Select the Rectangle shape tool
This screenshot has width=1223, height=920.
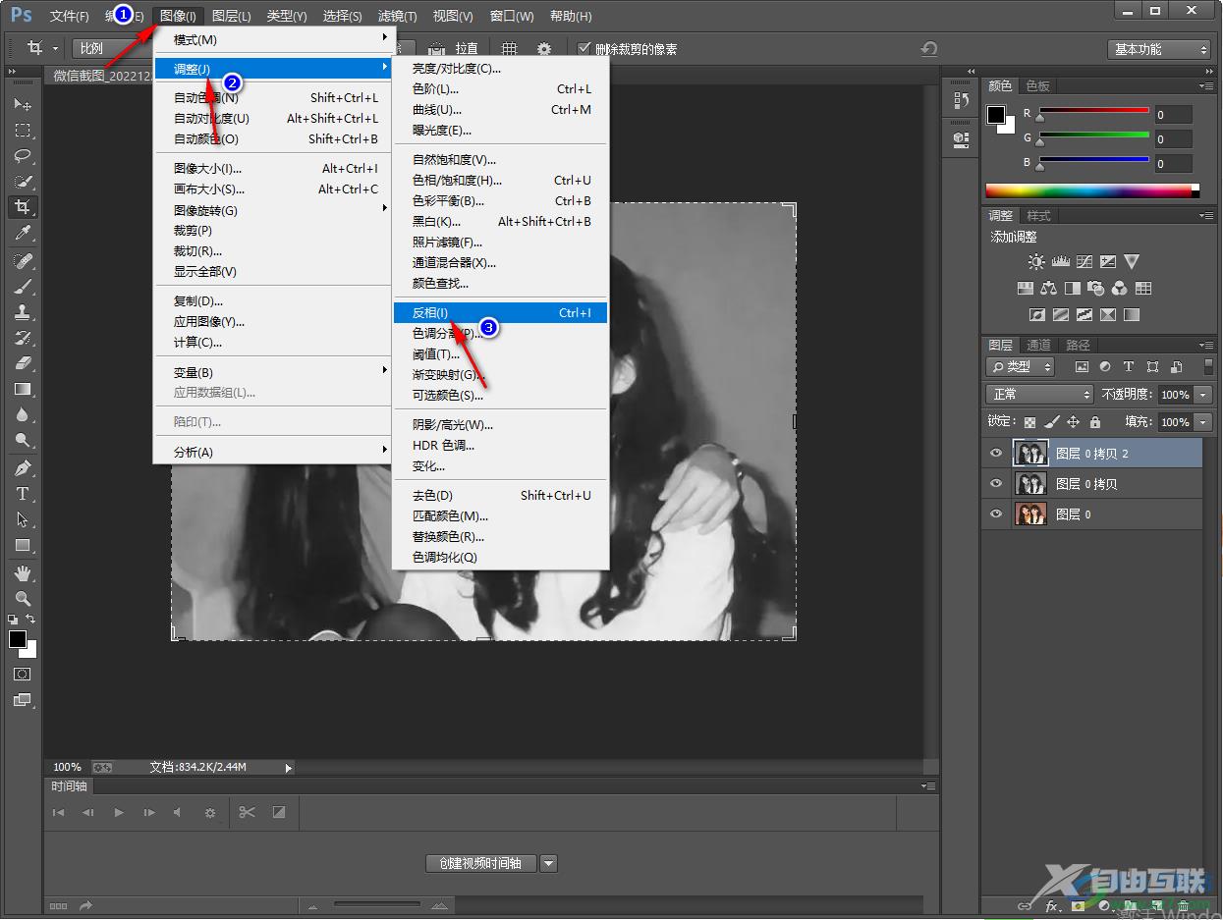[x=23, y=545]
